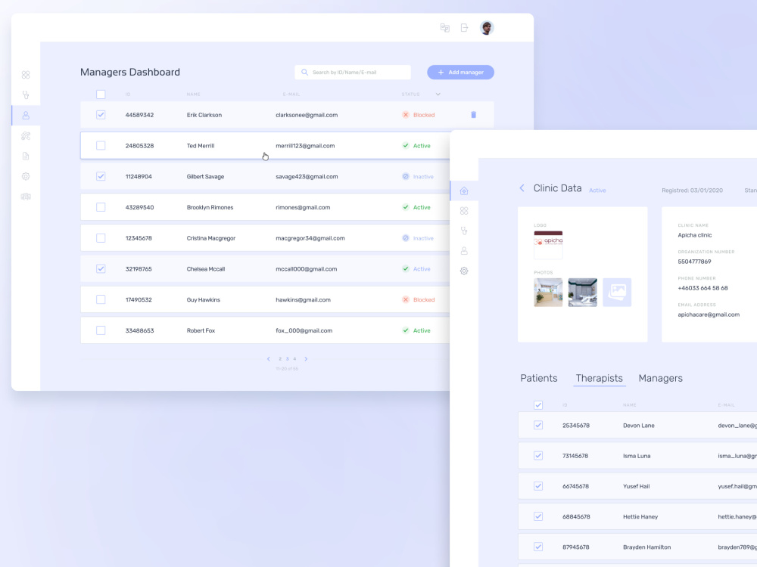Switch to the Therapists tab
Screen dimensions: 757x567
coord(599,379)
